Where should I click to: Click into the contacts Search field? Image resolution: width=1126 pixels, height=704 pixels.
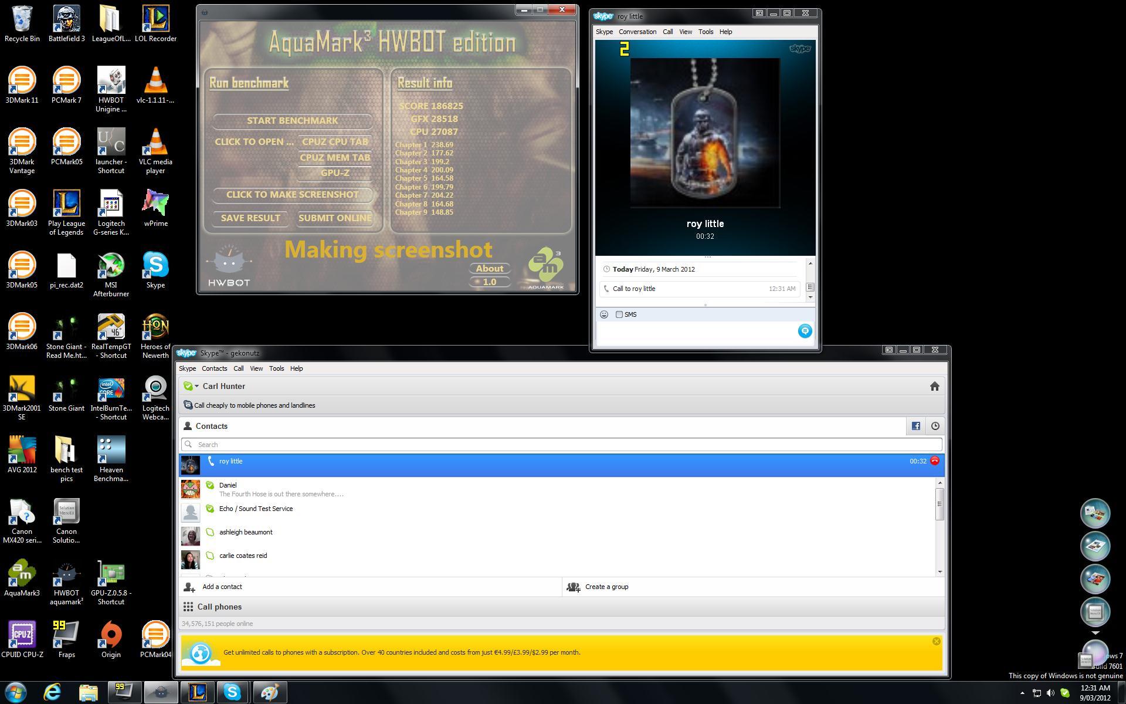click(x=562, y=445)
